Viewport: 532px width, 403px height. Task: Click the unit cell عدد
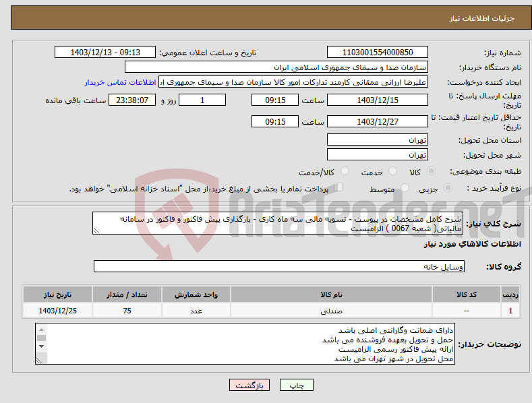(x=196, y=311)
